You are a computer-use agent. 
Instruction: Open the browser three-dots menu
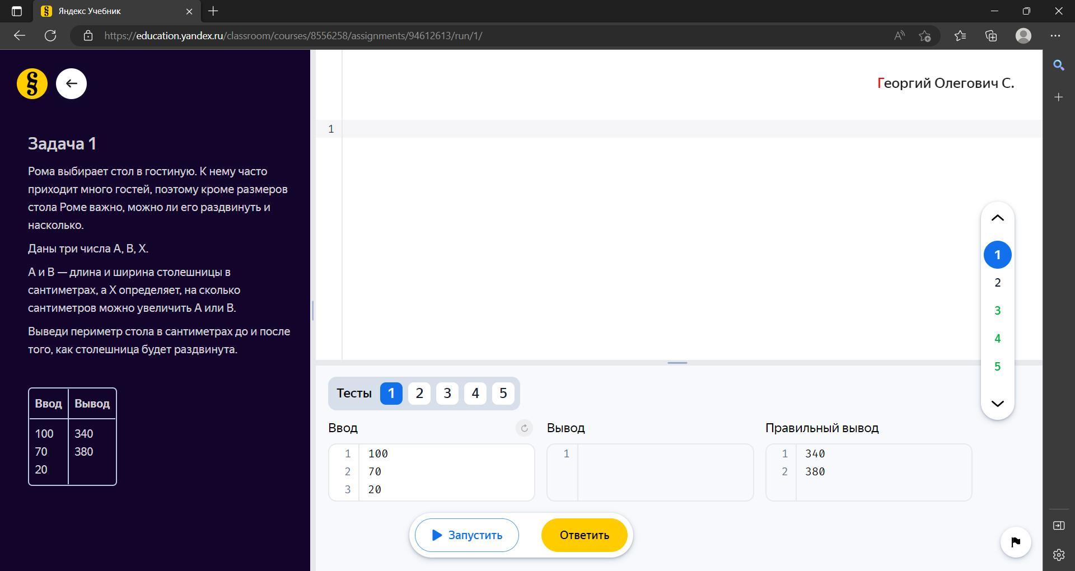pyautogui.click(x=1055, y=36)
